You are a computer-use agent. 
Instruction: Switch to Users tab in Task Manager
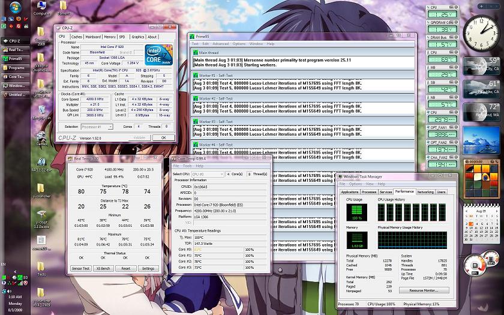[441, 192]
